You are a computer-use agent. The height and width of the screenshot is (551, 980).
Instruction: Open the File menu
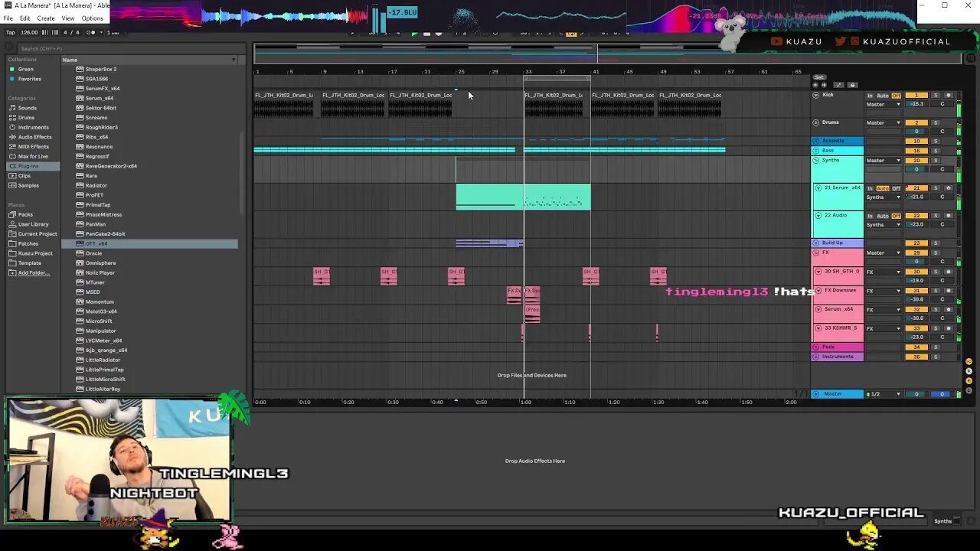click(x=8, y=18)
